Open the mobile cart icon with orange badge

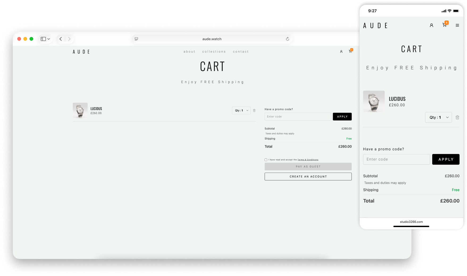[x=444, y=25]
